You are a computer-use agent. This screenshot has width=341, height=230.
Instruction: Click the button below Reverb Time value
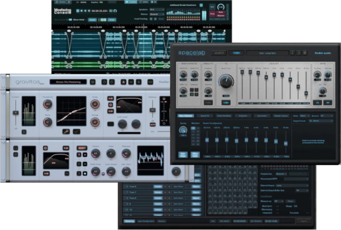(226, 102)
